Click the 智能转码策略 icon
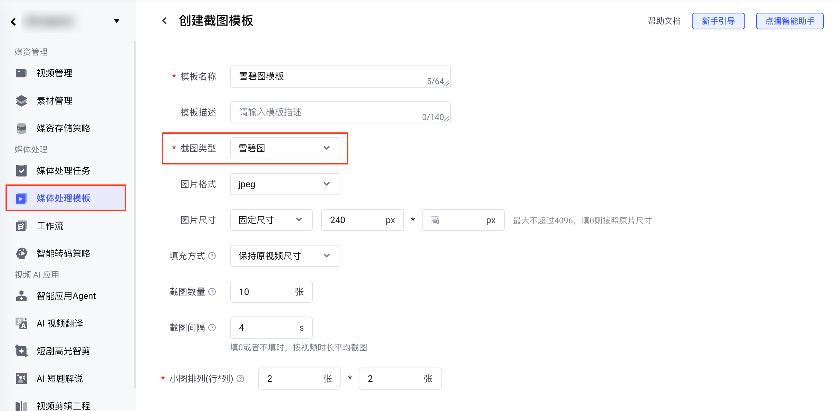The height and width of the screenshot is (411, 839). coord(21,253)
